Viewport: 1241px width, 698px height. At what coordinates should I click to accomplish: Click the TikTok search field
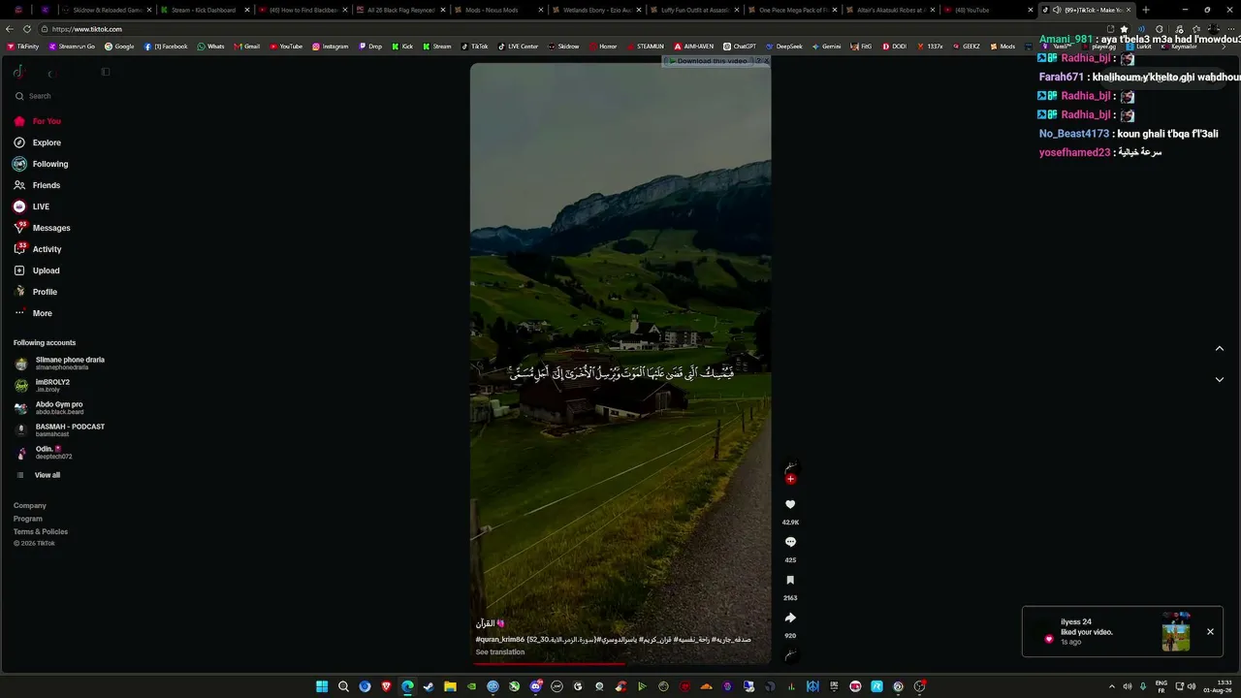(x=63, y=96)
